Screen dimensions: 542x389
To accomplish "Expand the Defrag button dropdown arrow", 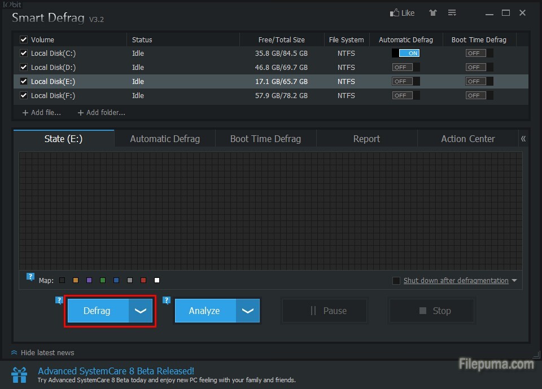I will (141, 311).
